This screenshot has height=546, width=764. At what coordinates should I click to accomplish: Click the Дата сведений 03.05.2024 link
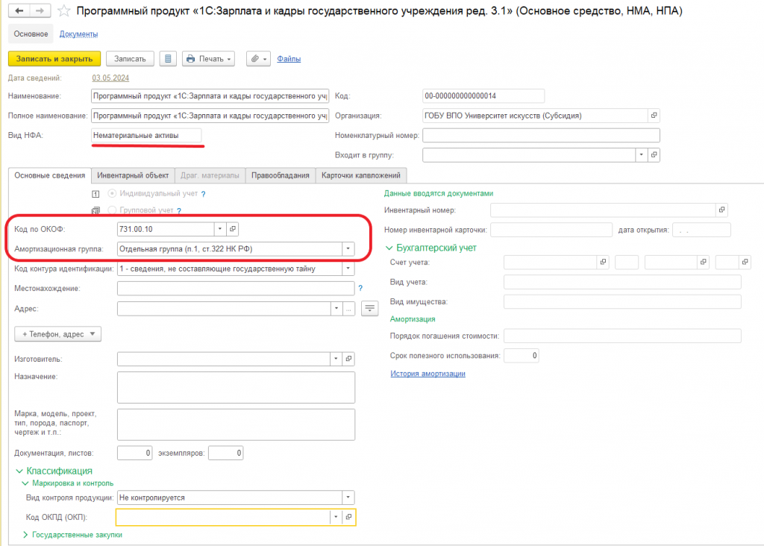110,78
